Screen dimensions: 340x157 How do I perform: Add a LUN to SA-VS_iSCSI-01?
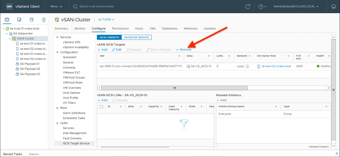tap(102, 100)
